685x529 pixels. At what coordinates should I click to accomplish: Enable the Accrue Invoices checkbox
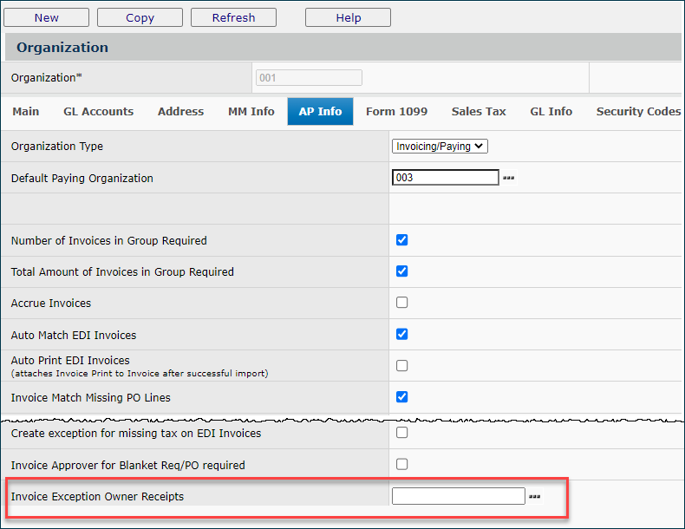401,303
